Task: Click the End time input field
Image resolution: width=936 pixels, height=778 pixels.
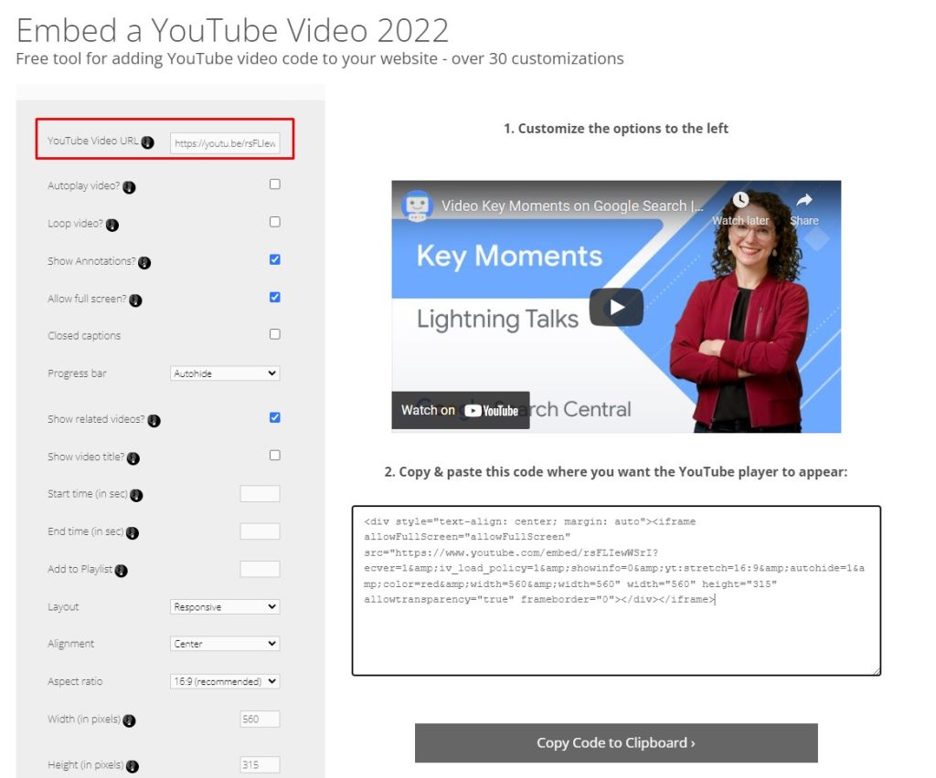Action: click(x=260, y=531)
